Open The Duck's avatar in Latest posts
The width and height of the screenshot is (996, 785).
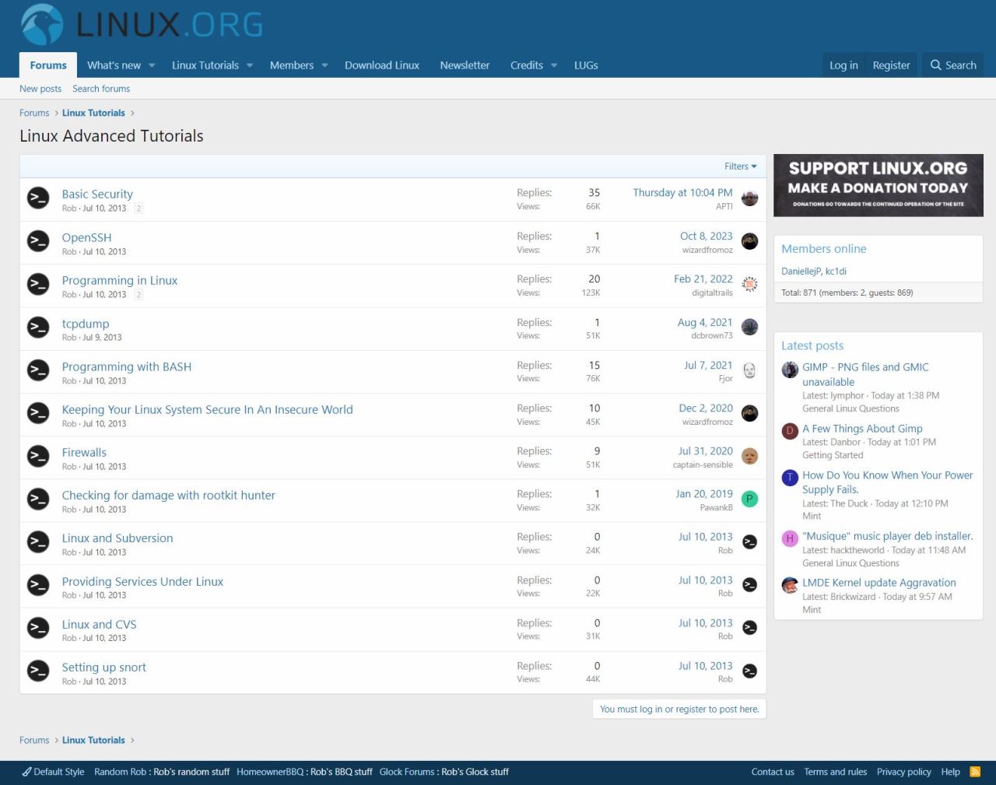(x=790, y=478)
